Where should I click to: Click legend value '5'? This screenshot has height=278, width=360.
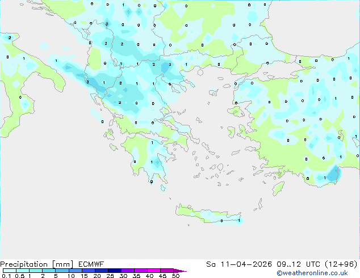(56, 276)
